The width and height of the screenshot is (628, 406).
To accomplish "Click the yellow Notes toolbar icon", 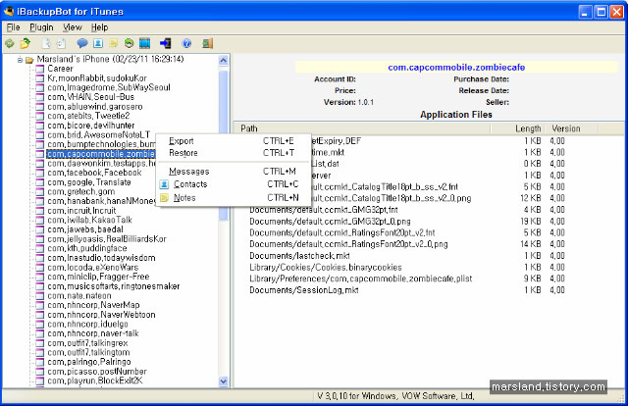I will click(114, 43).
